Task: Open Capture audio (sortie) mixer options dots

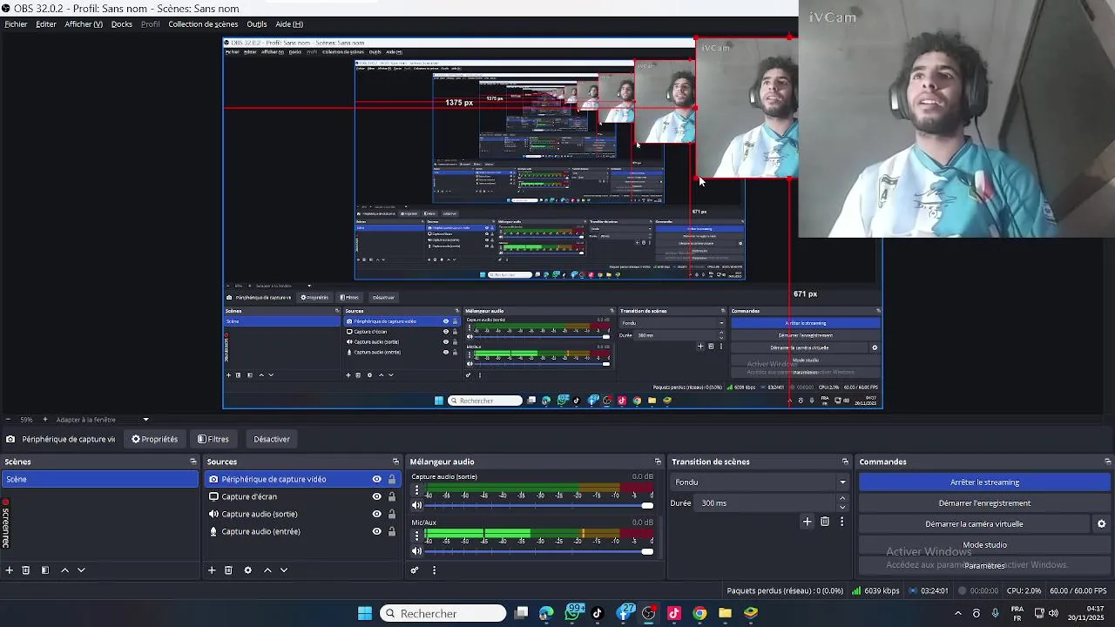Action: [x=416, y=492]
